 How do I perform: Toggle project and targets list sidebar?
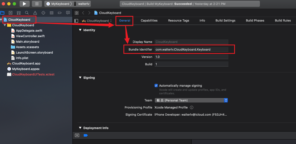click(x=76, y=21)
